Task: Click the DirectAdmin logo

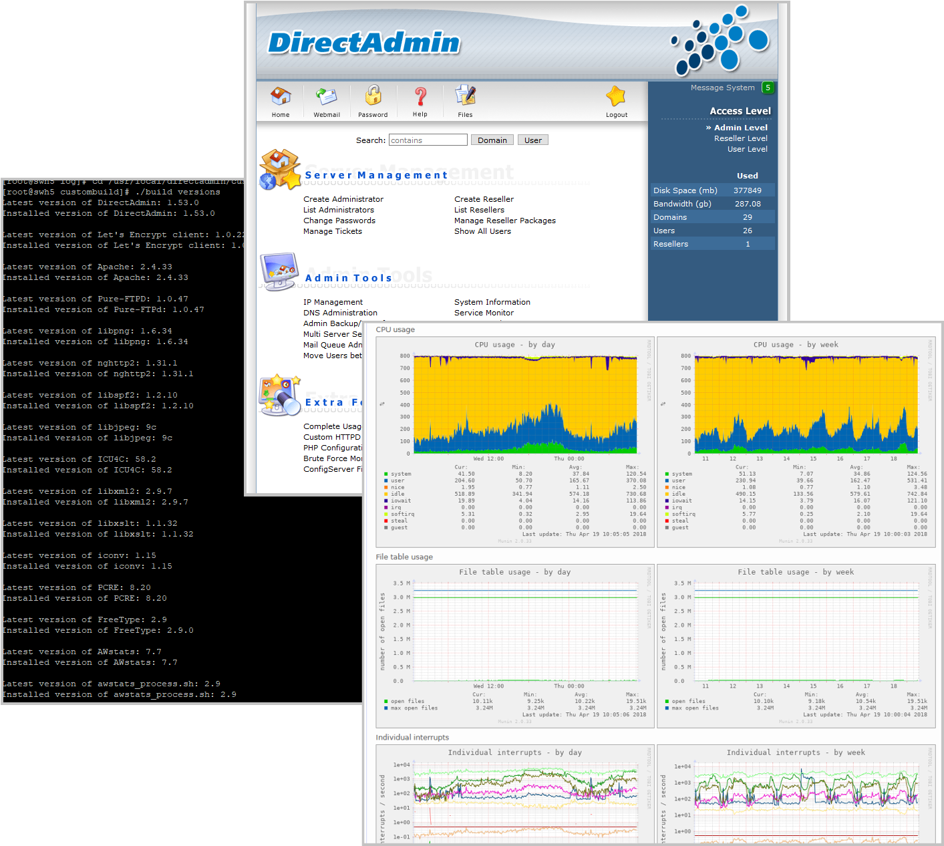Action: [364, 43]
